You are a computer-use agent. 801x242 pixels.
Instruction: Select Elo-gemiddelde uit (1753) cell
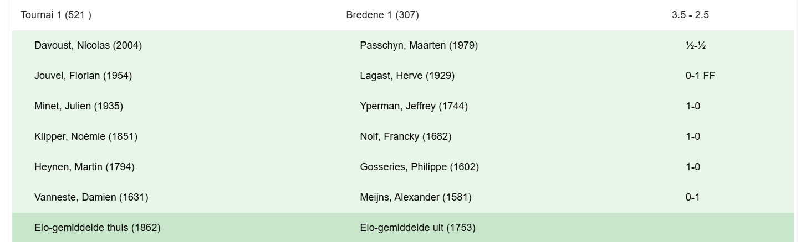click(417, 228)
